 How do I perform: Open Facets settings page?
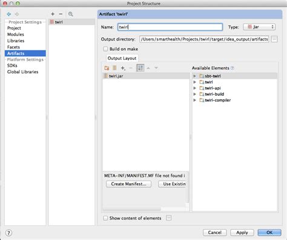pos(13,47)
